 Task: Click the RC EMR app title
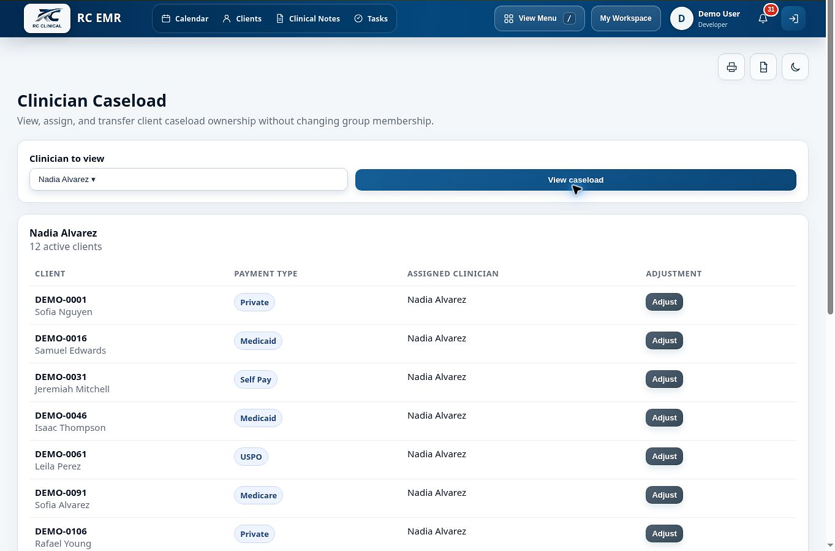click(x=99, y=18)
